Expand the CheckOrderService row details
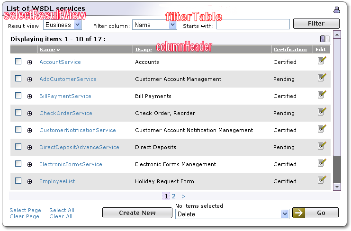The width and height of the screenshot is (351, 231). point(29,114)
